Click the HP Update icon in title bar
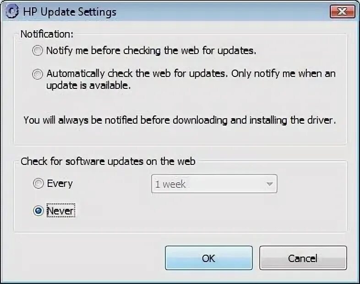The height and width of the screenshot is (284, 360). pos(11,11)
